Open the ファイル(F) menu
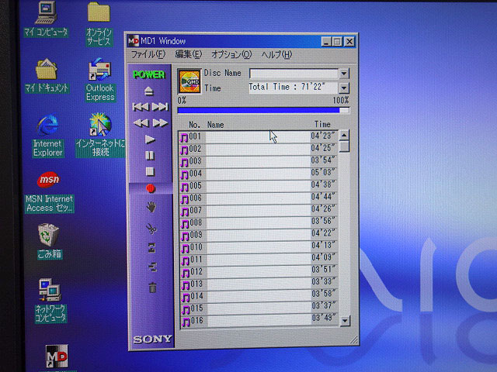This screenshot has height=372, width=497. pos(148,54)
